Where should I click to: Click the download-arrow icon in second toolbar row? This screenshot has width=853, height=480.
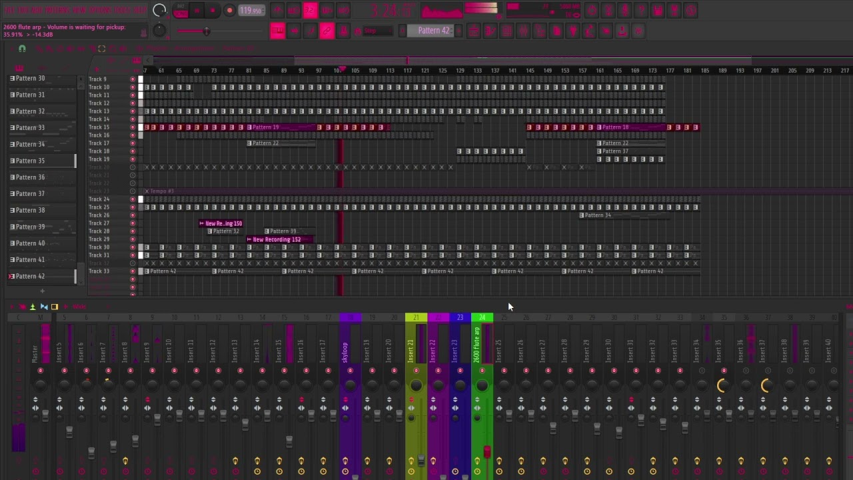tap(622, 31)
